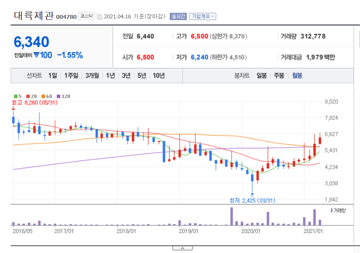The height and width of the screenshot is (253, 360).
Task: Click the stock code 004780
Action: point(66,17)
